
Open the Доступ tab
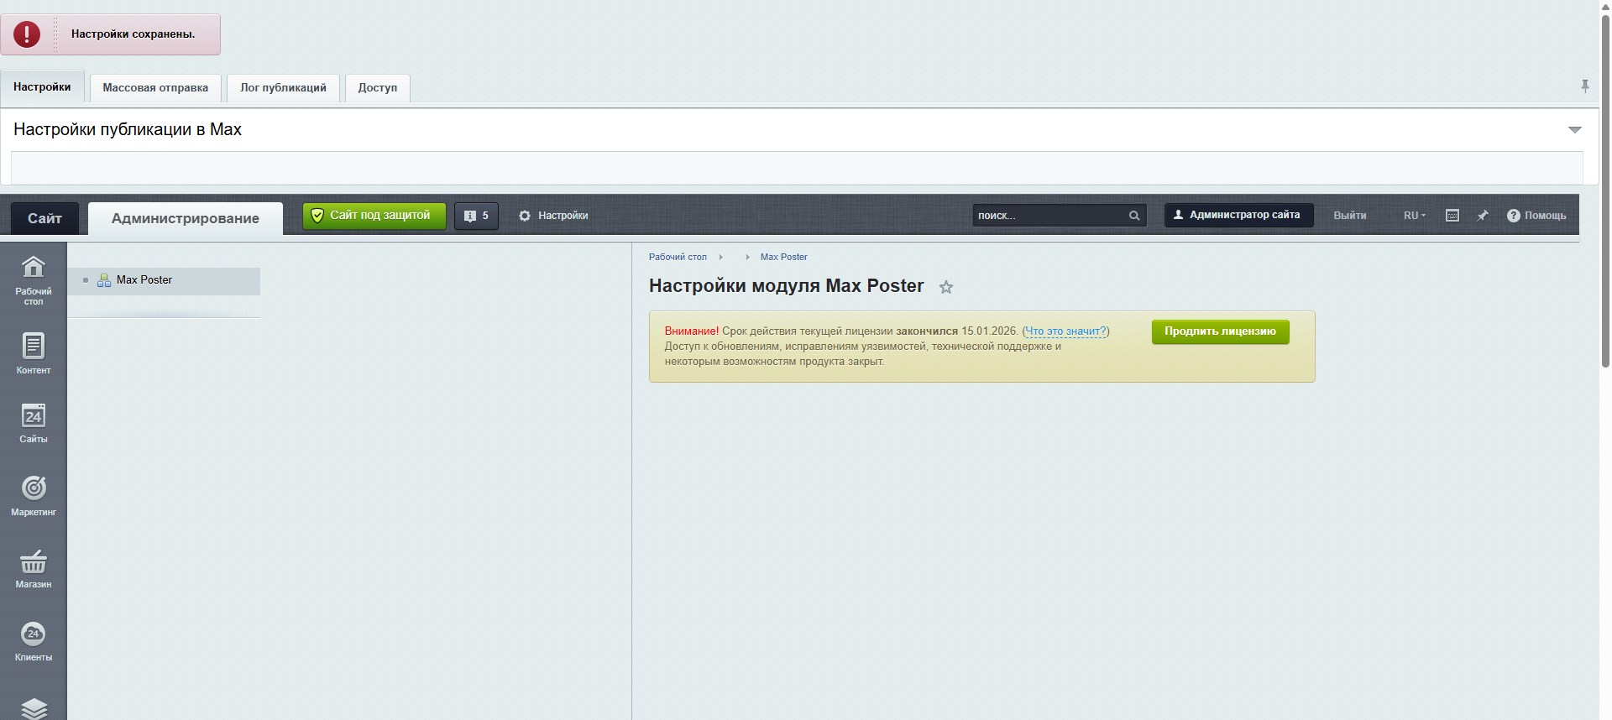pyautogui.click(x=378, y=87)
